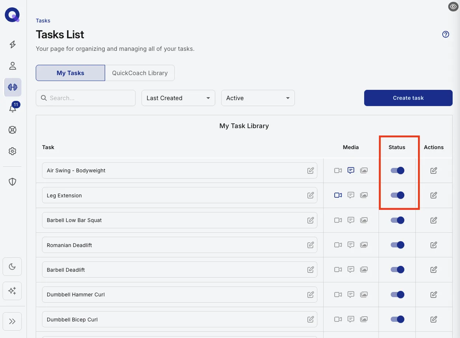Click the sparkles icon in sidebar
The width and height of the screenshot is (460, 338).
pos(12,291)
